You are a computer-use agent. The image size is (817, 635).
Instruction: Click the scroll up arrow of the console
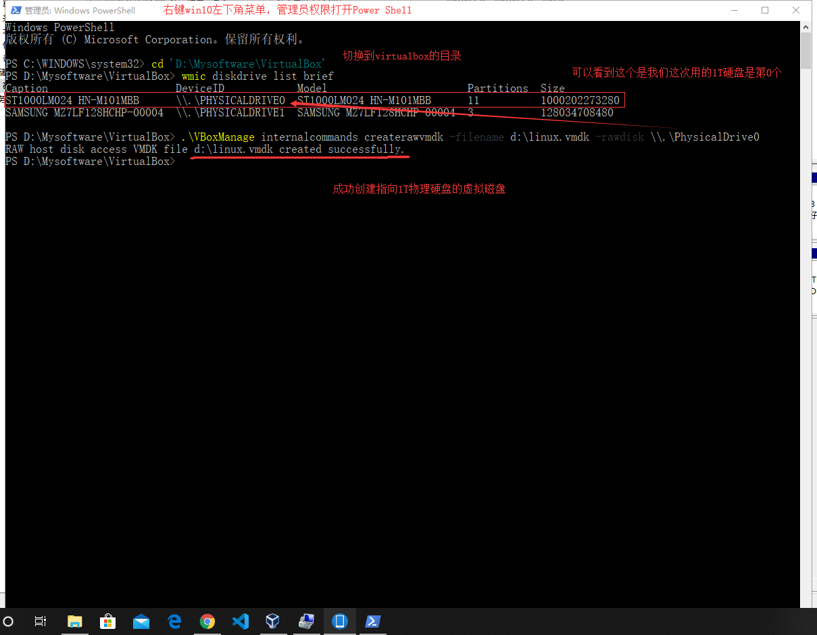click(x=806, y=27)
